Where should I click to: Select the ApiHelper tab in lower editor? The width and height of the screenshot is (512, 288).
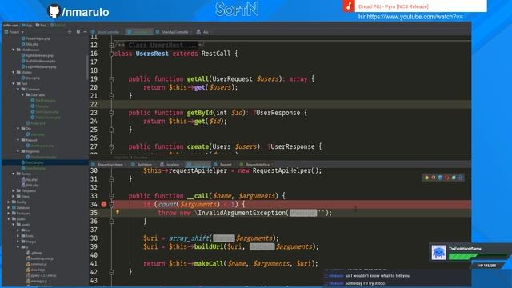[x=143, y=165]
